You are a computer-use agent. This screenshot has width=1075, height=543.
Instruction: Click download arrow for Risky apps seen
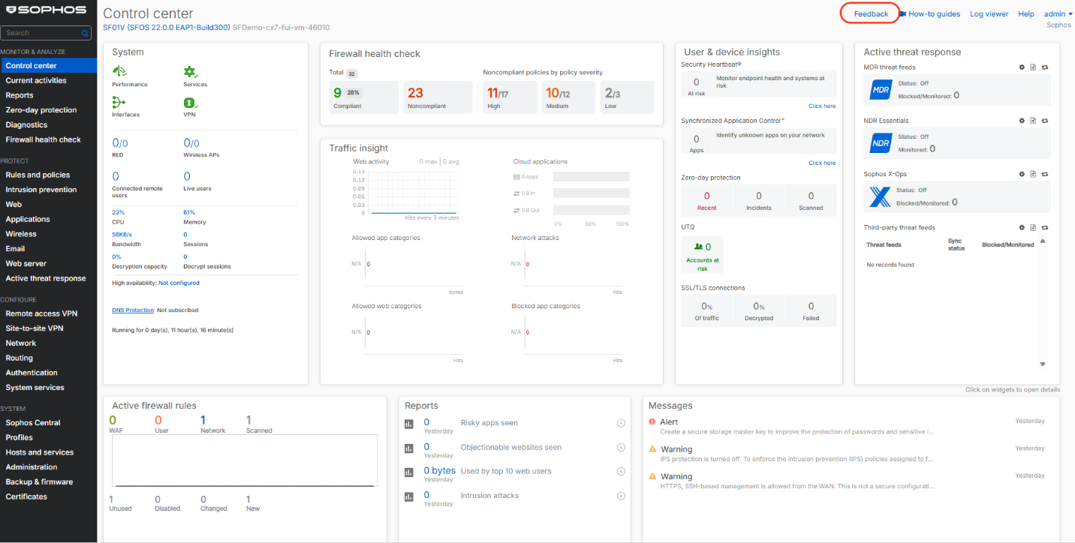click(621, 423)
